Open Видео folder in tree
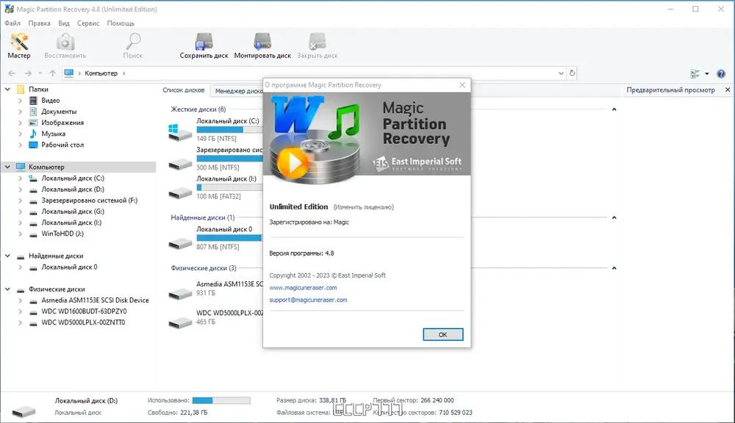The image size is (735, 423). pyautogui.click(x=50, y=101)
